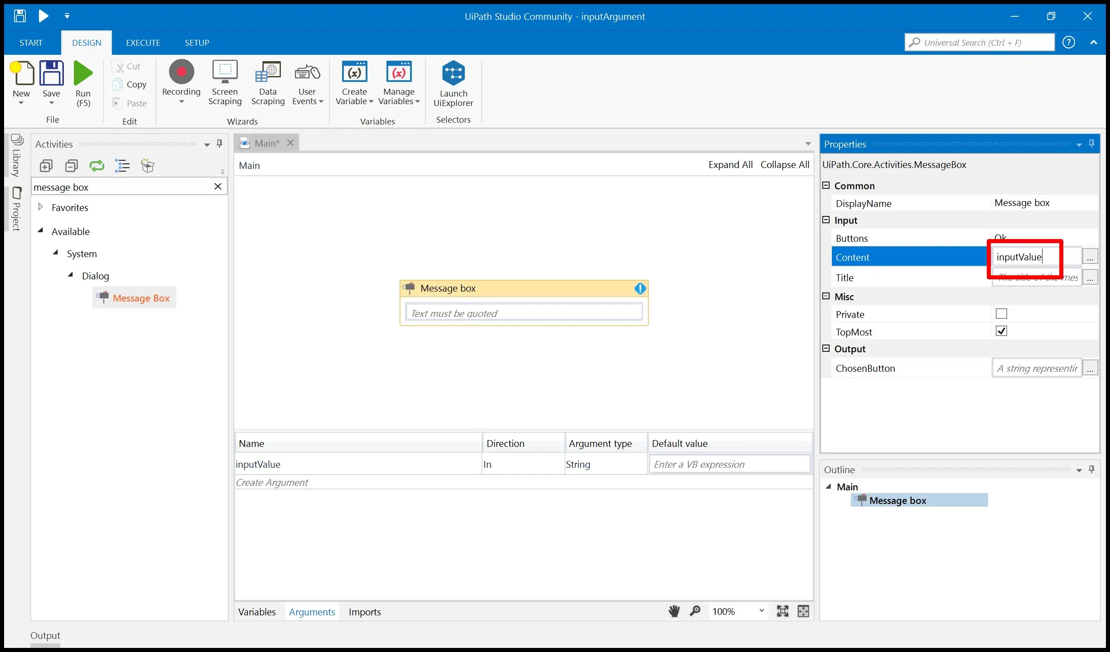Switch to the START ribbon tab
The width and height of the screenshot is (1110, 652).
31,43
